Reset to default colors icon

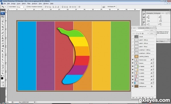2,76
